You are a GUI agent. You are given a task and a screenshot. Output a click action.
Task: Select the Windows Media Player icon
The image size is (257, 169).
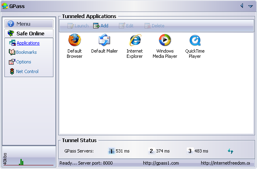point(165,40)
